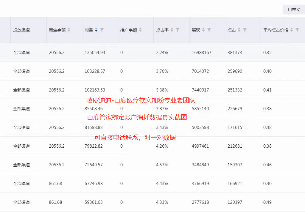Click the average click price 0.41
The width and height of the screenshot is (305, 213).
click(267, 90)
